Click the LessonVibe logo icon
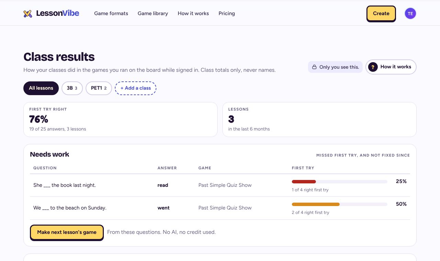 pos(27,14)
